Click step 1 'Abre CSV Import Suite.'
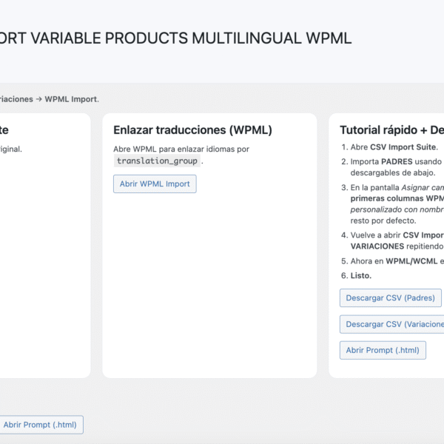Image resolution: width=444 pixels, height=444 pixels. (x=394, y=147)
